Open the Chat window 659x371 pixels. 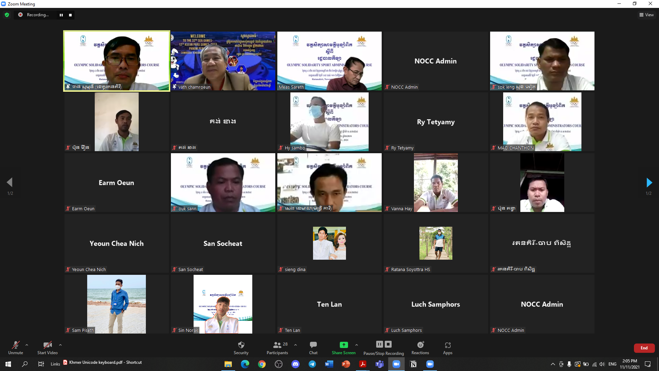[x=313, y=345]
